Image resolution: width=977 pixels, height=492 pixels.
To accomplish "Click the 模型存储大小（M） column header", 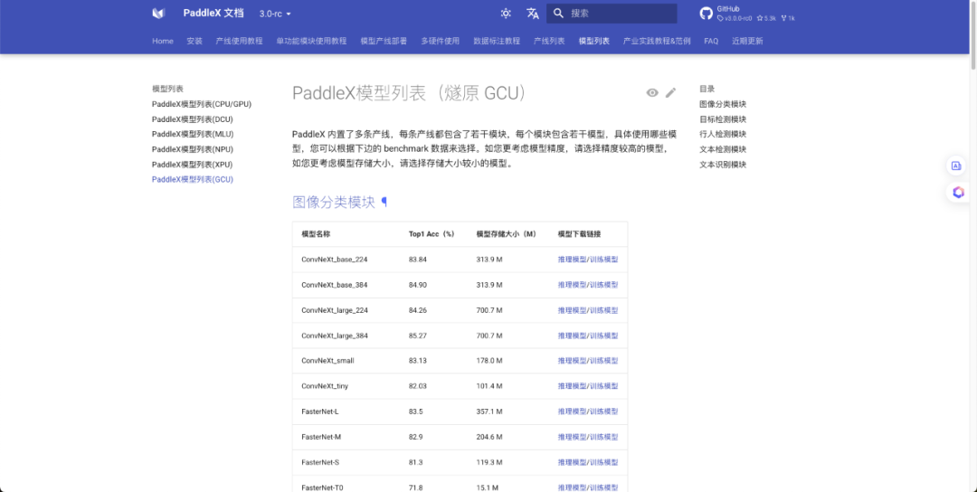I will coord(506,234).
